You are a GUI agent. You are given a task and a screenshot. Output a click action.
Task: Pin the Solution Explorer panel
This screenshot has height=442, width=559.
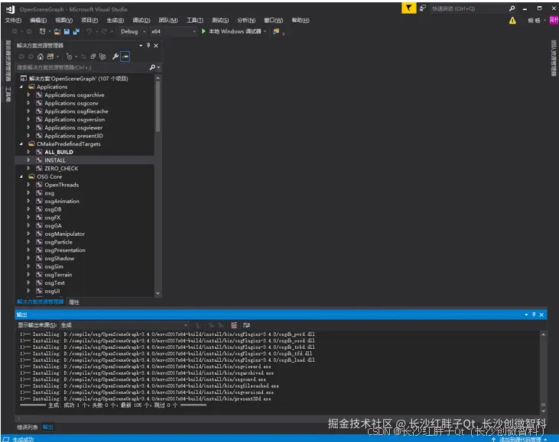click(148, 45)
